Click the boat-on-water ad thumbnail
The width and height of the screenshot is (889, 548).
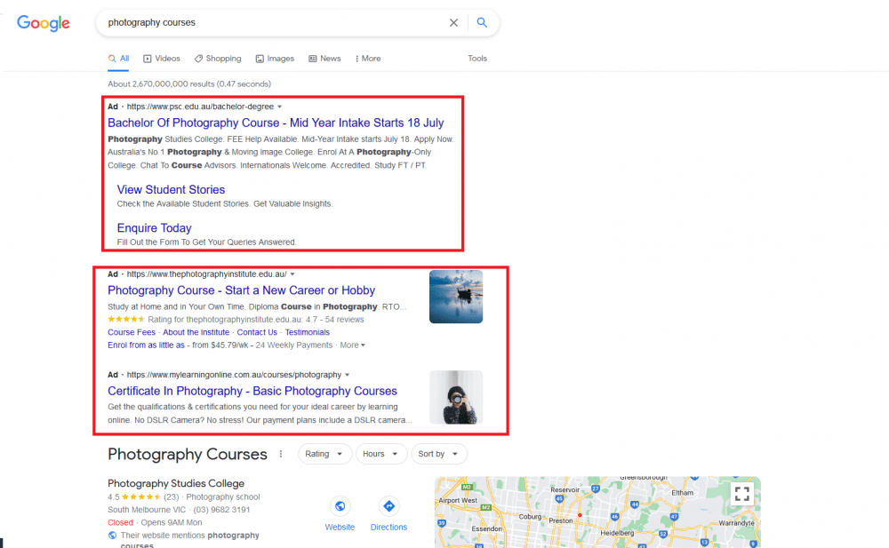(x=456, y=297)
